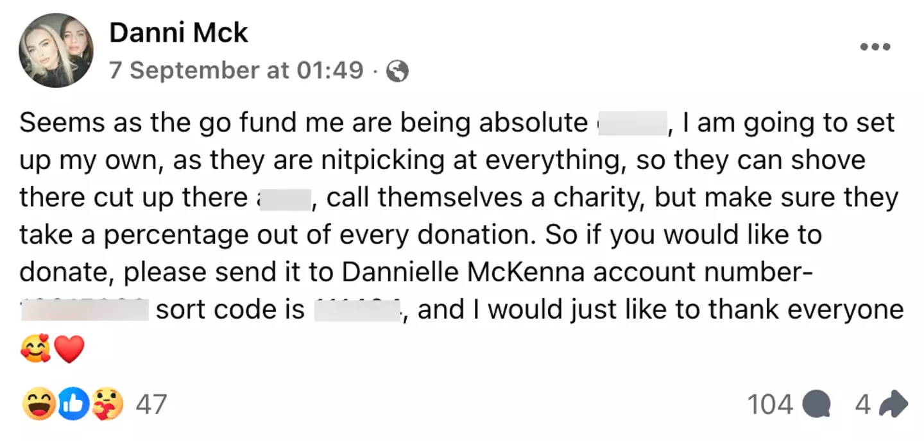Click the blurred account number area
The width and height of the screenshot is (924, 441).
tap(85, 311)
